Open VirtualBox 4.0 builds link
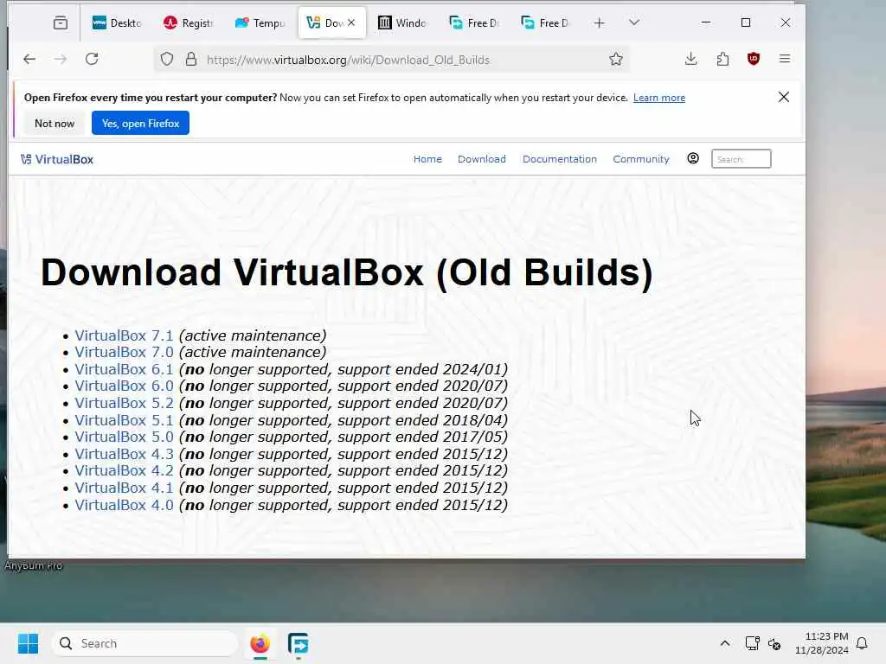Image resolution: width=886 pixels, height=664 pixels. tap(124, 505)
